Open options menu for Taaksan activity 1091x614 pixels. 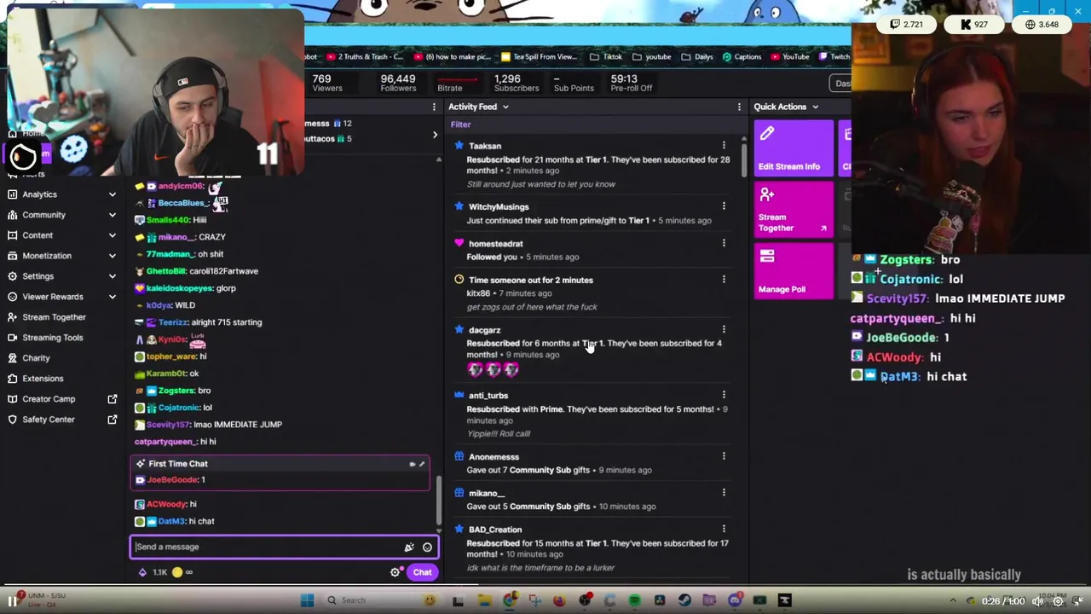point(724,145)
